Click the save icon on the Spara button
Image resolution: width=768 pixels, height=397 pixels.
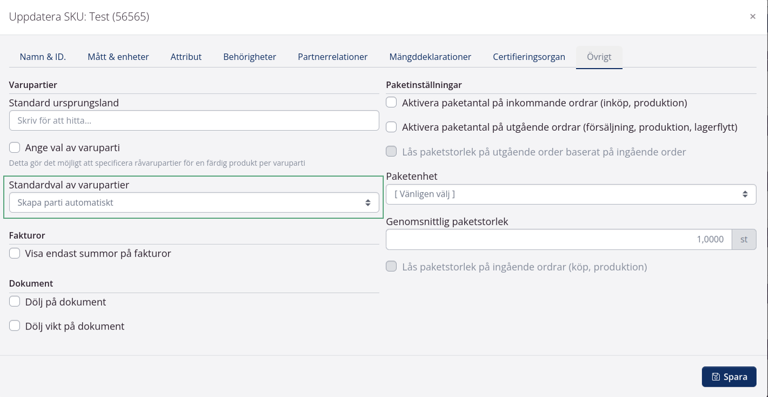[716, 376]
